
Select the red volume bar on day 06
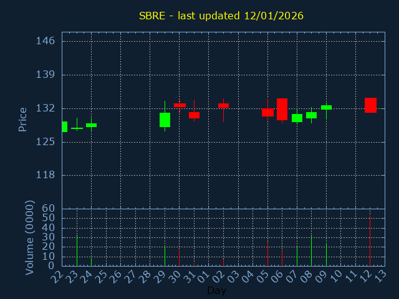[282, 259]
